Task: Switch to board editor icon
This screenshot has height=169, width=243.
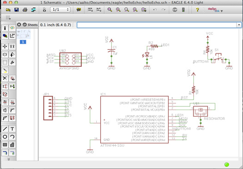Action: pyautogui.click(x=33, y=10)
